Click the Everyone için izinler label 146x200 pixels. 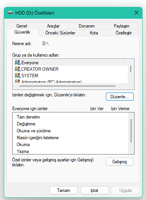click(30, 109)
